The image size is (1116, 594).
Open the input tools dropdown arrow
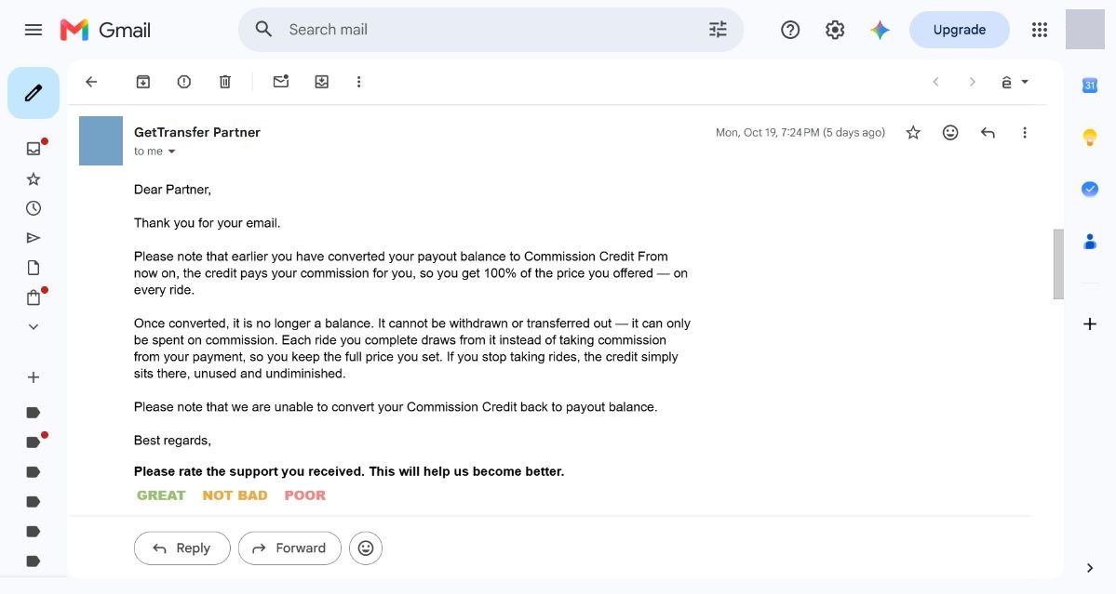coord(1025,82)
